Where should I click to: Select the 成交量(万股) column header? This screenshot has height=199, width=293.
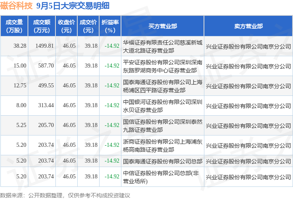point(14,26)
